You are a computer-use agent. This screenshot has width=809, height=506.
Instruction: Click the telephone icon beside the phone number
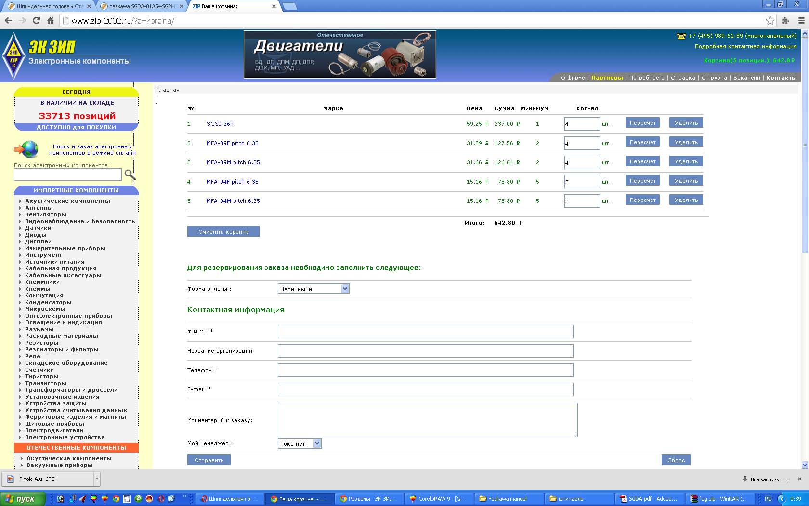coord(681,36)
